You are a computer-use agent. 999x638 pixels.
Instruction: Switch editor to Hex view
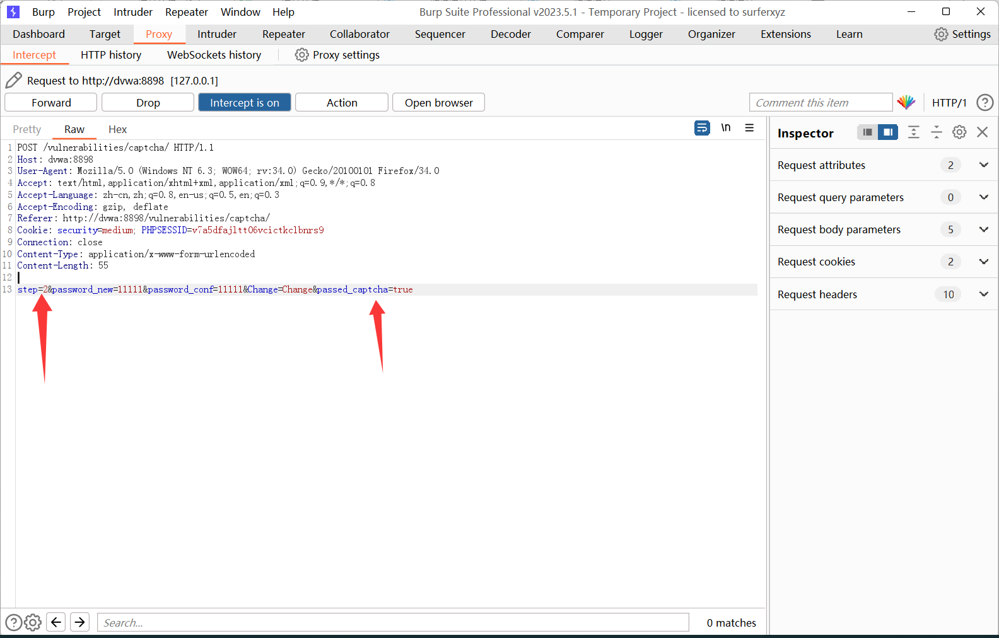pyautogui.click(x=117, y=129)
